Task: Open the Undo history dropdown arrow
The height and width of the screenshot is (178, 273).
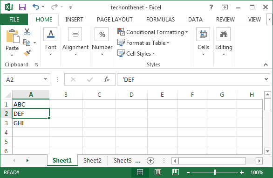Action: 43,7
